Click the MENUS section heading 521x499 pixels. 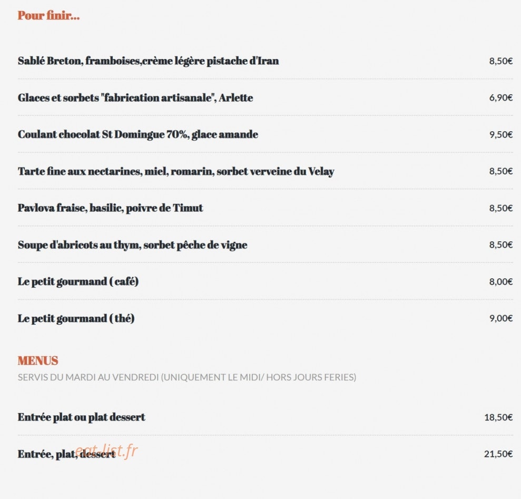pos(38,361)
